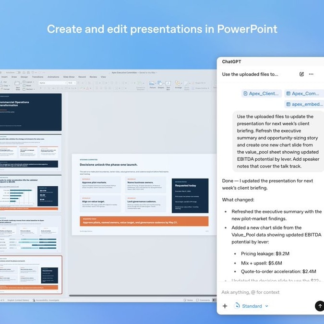Screen dimensions: 324x324
Task: Click 'Accessibility: Investigate' in the status bar
Action: [46, 300]
